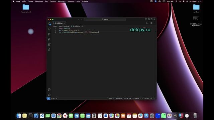The image size is (214, 120).
Task: Click the editor minimap scrollbar slider
Action: point(156,31)
